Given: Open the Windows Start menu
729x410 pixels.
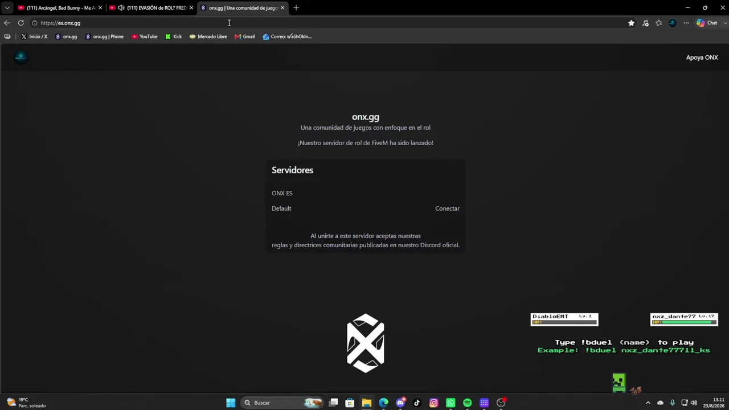Looking at the screenshot, I should pos(231,403).
